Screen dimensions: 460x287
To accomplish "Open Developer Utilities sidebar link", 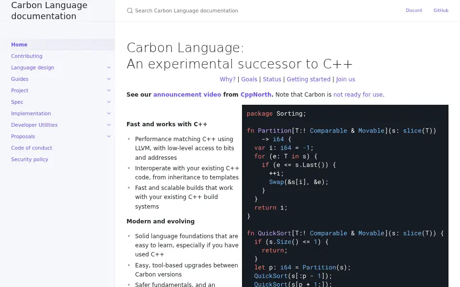I will coord(34,125).
